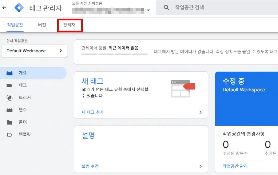The height and width of the screenshot is (175, 278).
Task: Click the chevron next to 새 태그 추가
Action: pos(201,112)
